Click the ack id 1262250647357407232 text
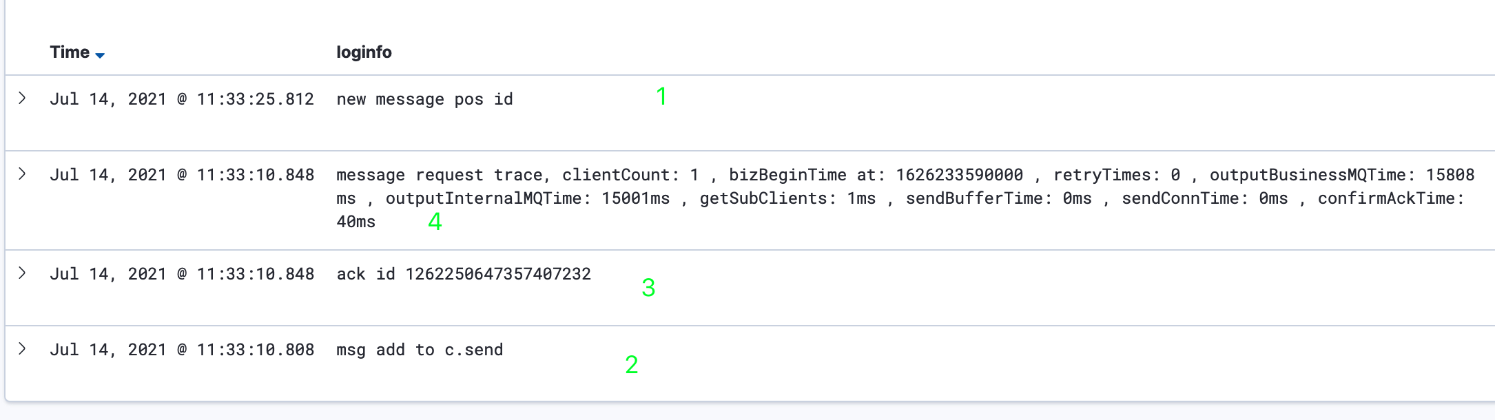The image size is (1495, 420). (464, 274)
